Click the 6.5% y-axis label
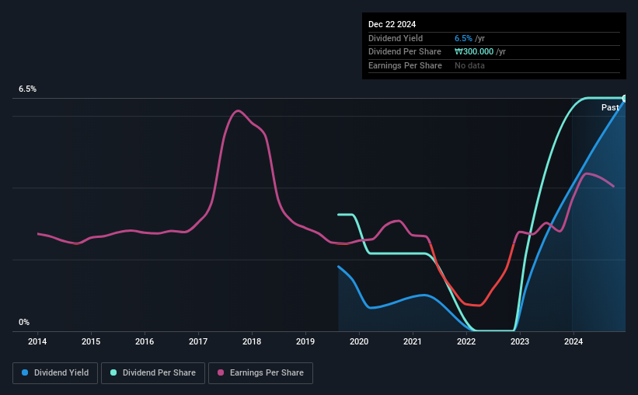The width and height of the screenshot is (638, 395). [x=28, y=89]
